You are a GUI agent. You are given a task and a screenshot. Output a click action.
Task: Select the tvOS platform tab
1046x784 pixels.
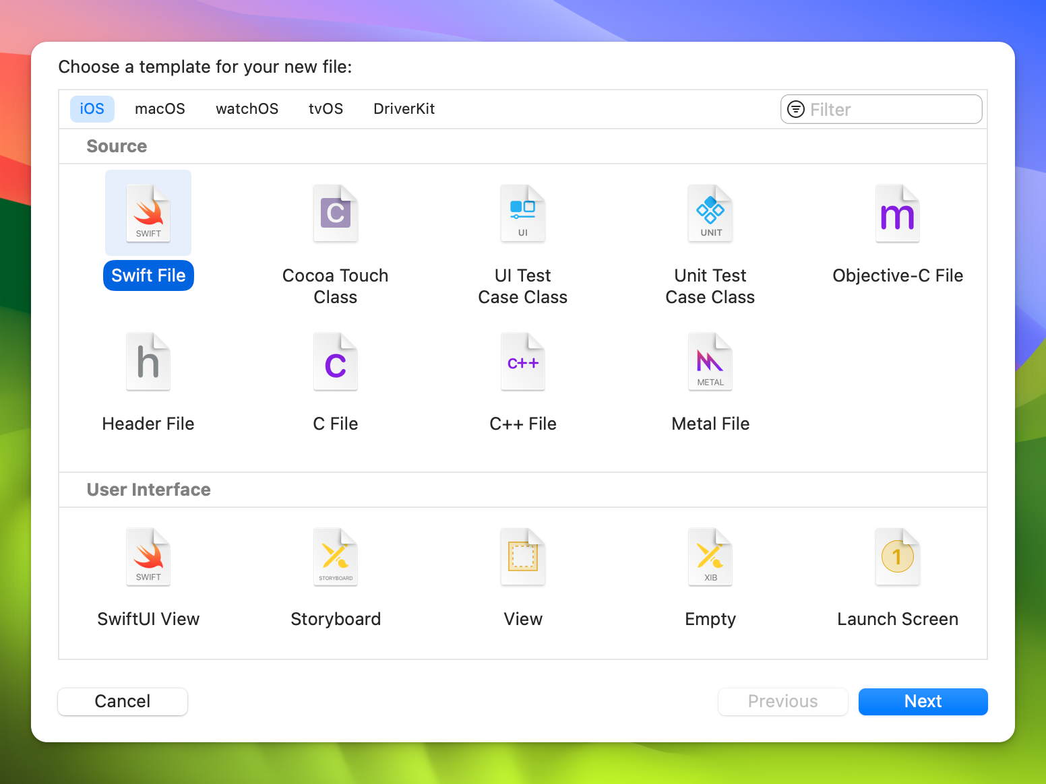(326, 109)
